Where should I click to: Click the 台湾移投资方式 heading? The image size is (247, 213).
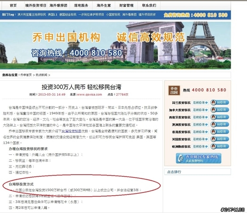click(21, 184)
